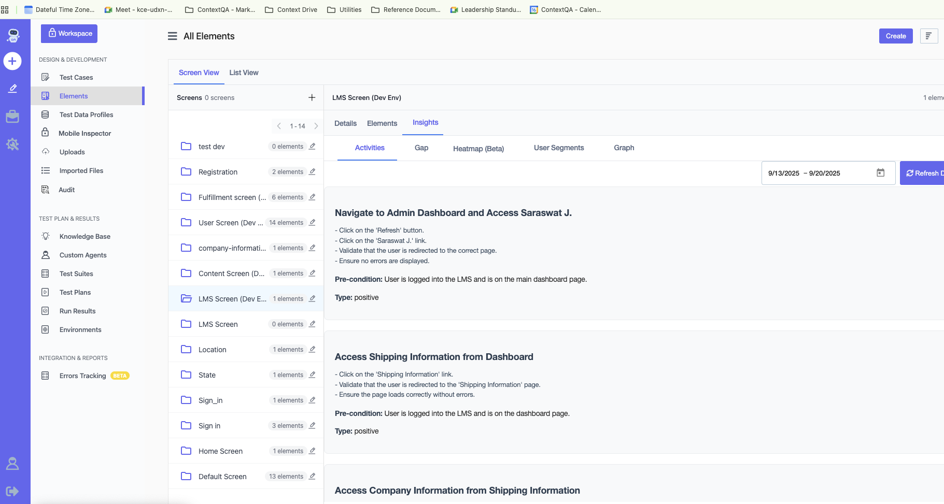Image resolution: width=944 pixels, height=504 pixels.
Task: Click the logout icon at the bottom left
Action: point(12,491)
